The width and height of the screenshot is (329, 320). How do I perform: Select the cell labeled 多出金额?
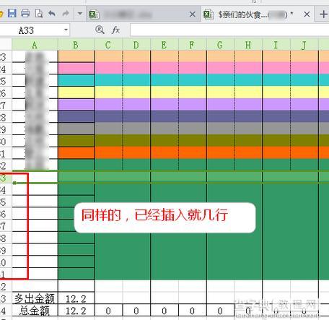[x=35, y=298]
